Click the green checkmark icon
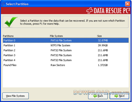The height and width of the screenshot is (102, 132). pyautogui.click(x=11, y=22)
